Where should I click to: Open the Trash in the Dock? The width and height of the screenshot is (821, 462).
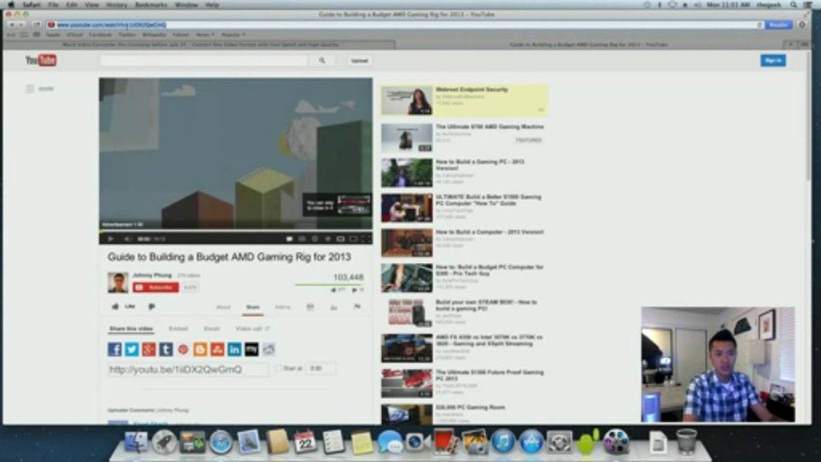686,441
